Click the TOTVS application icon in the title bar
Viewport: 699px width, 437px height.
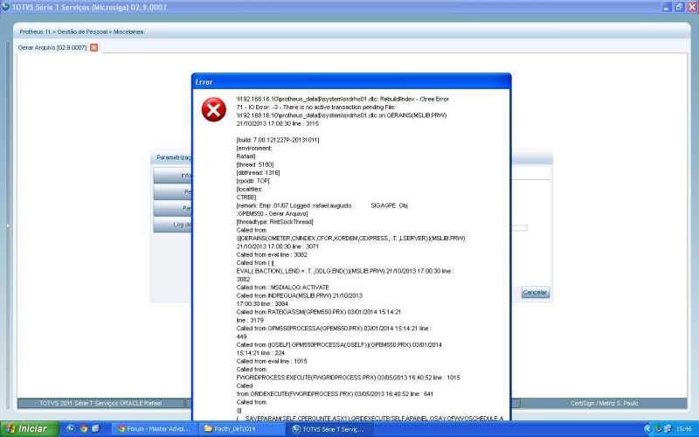point(5,7)
